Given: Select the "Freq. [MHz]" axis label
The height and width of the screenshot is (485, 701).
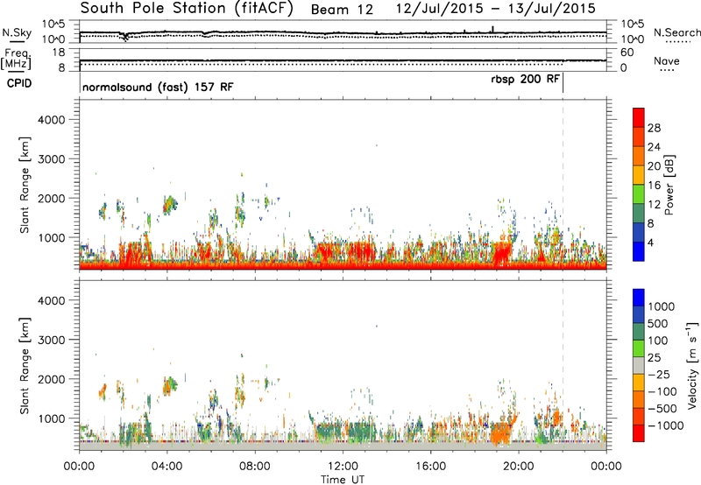Looking at the screenshot, I should (x=17, y=59).
